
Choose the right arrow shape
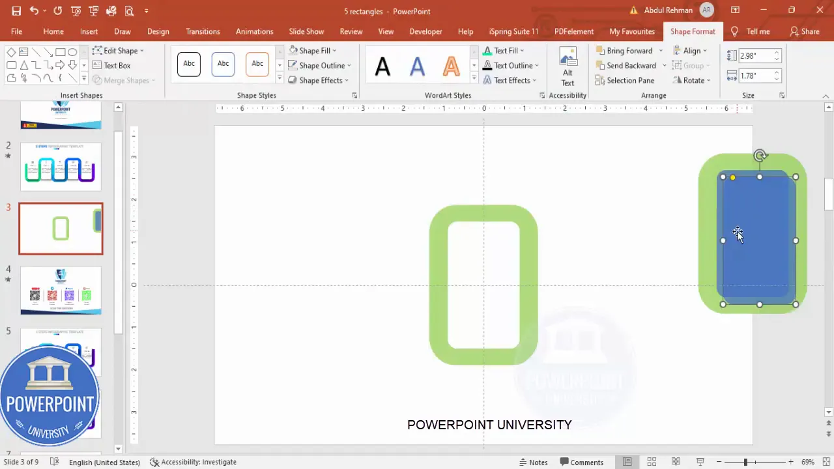point(60,65)
